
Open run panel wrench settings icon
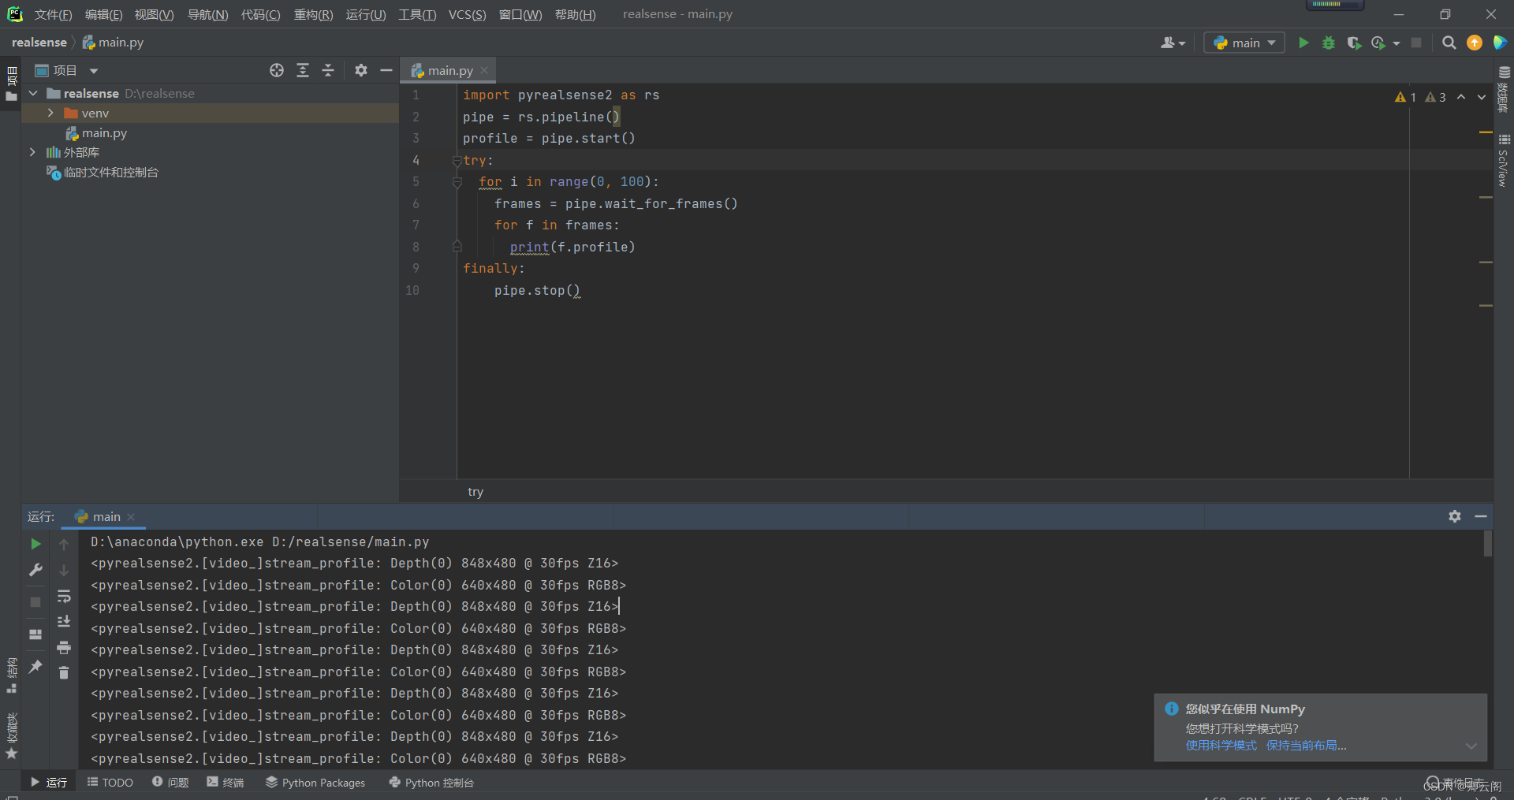(x=35, y=570)
